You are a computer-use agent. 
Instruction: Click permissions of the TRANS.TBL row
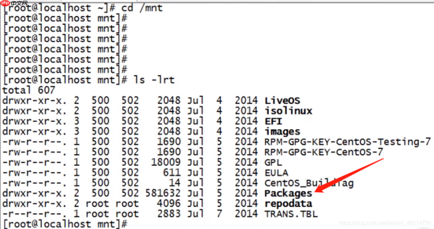coord(35,214)
